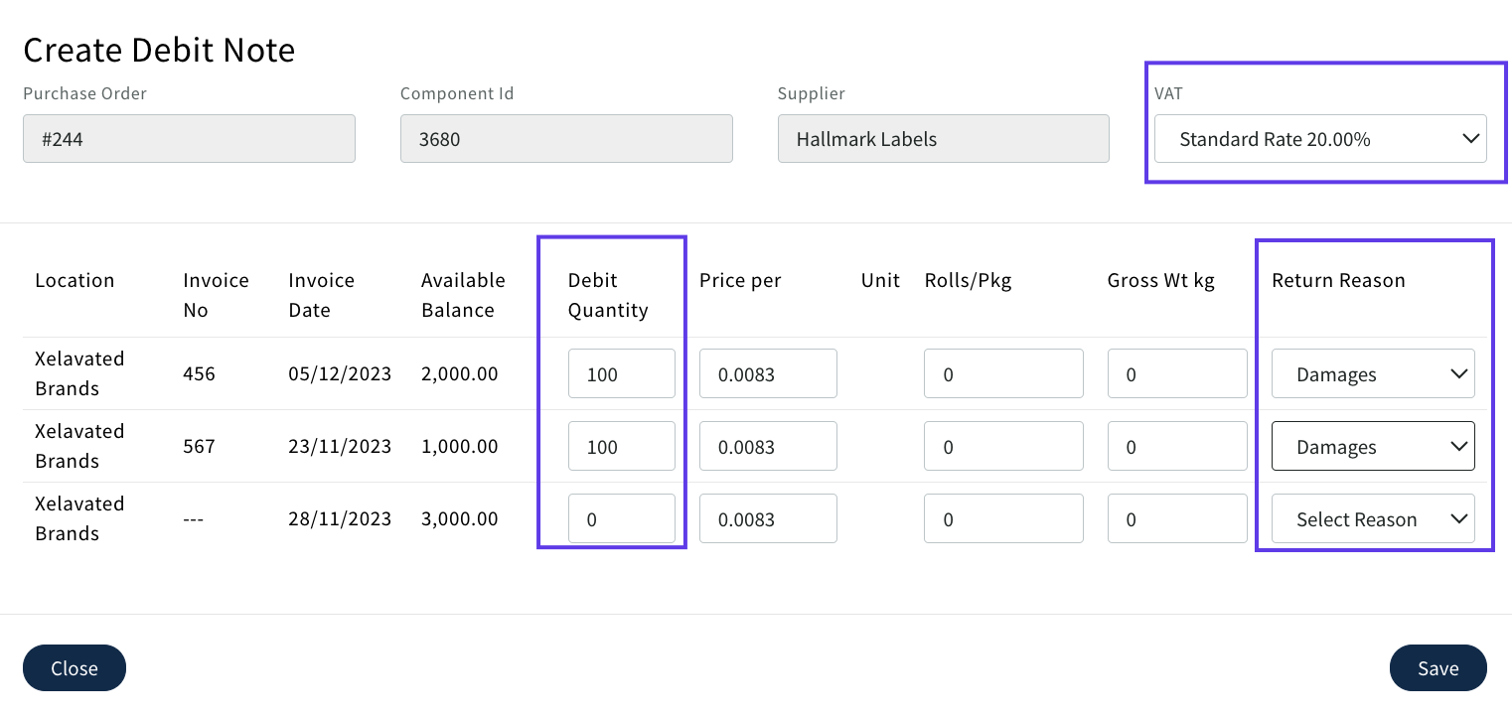Click the Supplier Hallmark Labels field
Screen dimensions: 1512x719
point(943,139)
